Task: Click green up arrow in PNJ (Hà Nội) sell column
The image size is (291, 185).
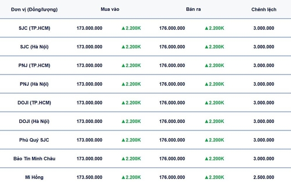Action: tap(206, 84)
